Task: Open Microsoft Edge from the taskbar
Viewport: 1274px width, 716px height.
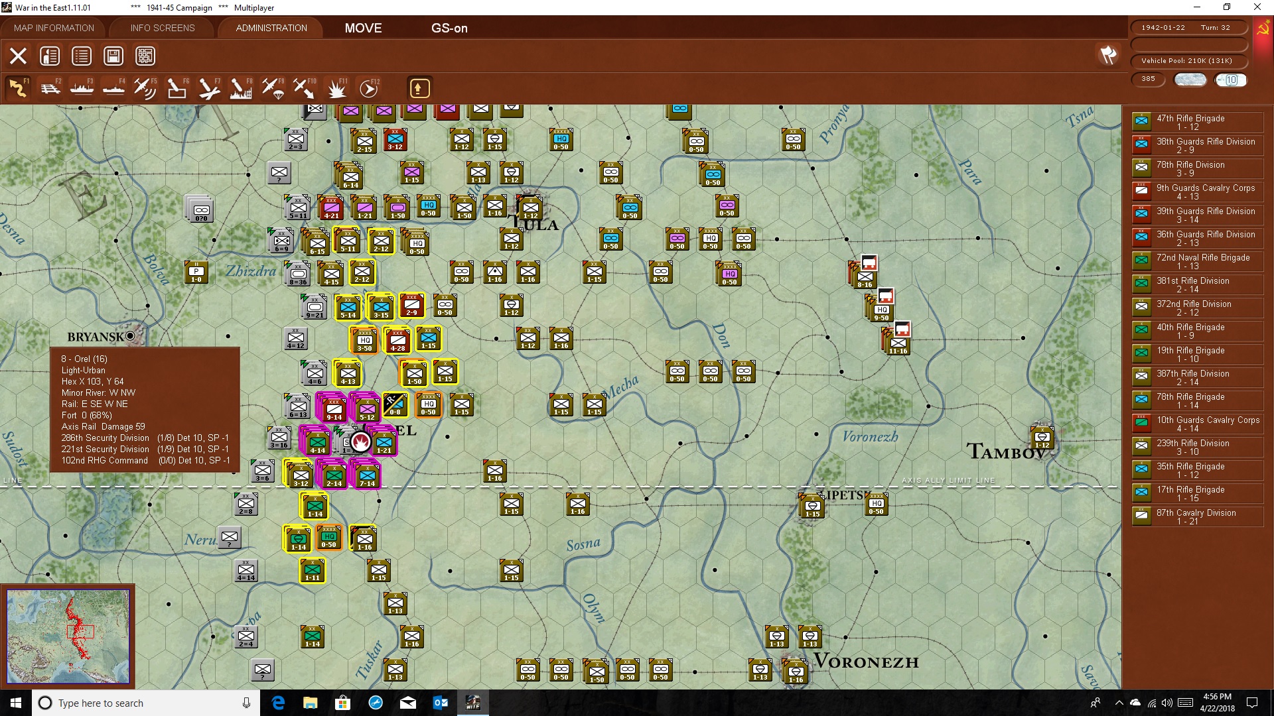Action: (x=278, y=703)
